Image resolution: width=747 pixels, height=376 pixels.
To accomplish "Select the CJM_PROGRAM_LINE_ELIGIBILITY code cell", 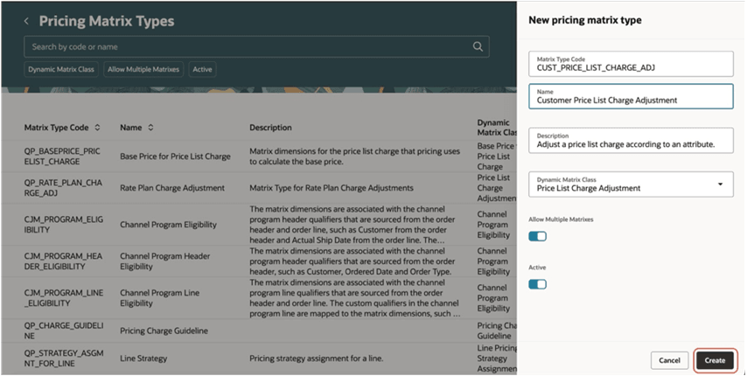I will point(64,297).
